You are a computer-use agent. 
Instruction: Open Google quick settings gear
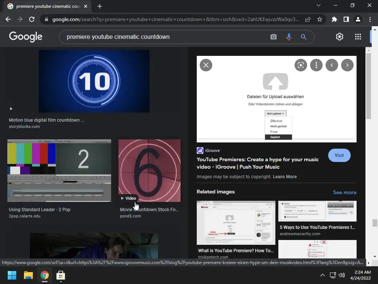[x=340, y=37]
